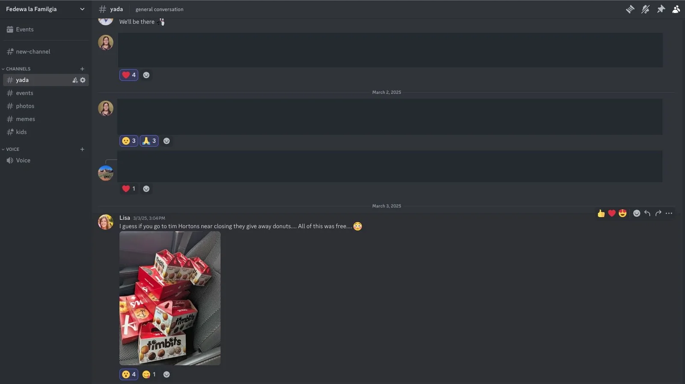Open more options for Lisa's message
This screenshot has height=384, width=685.
(x=669, y=213)
